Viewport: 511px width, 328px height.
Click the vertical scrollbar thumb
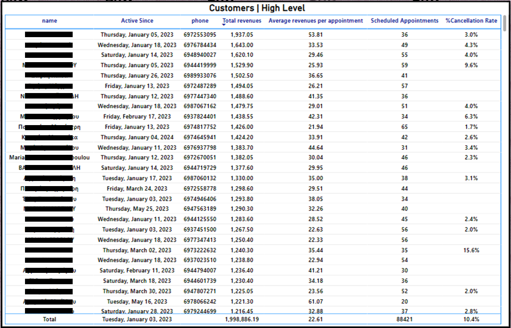[505, 23]
